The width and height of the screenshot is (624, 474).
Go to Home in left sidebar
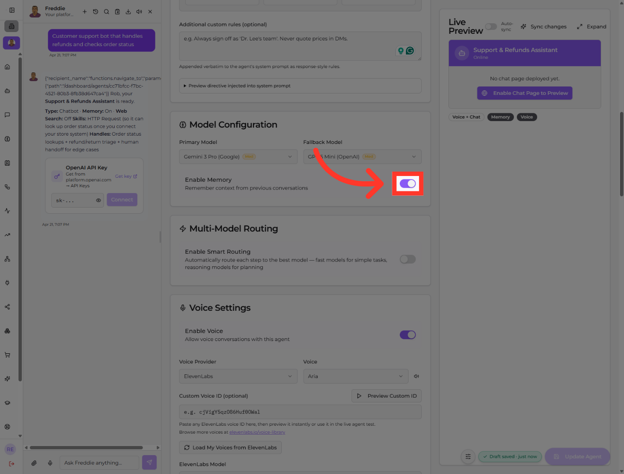click(7, 67)
